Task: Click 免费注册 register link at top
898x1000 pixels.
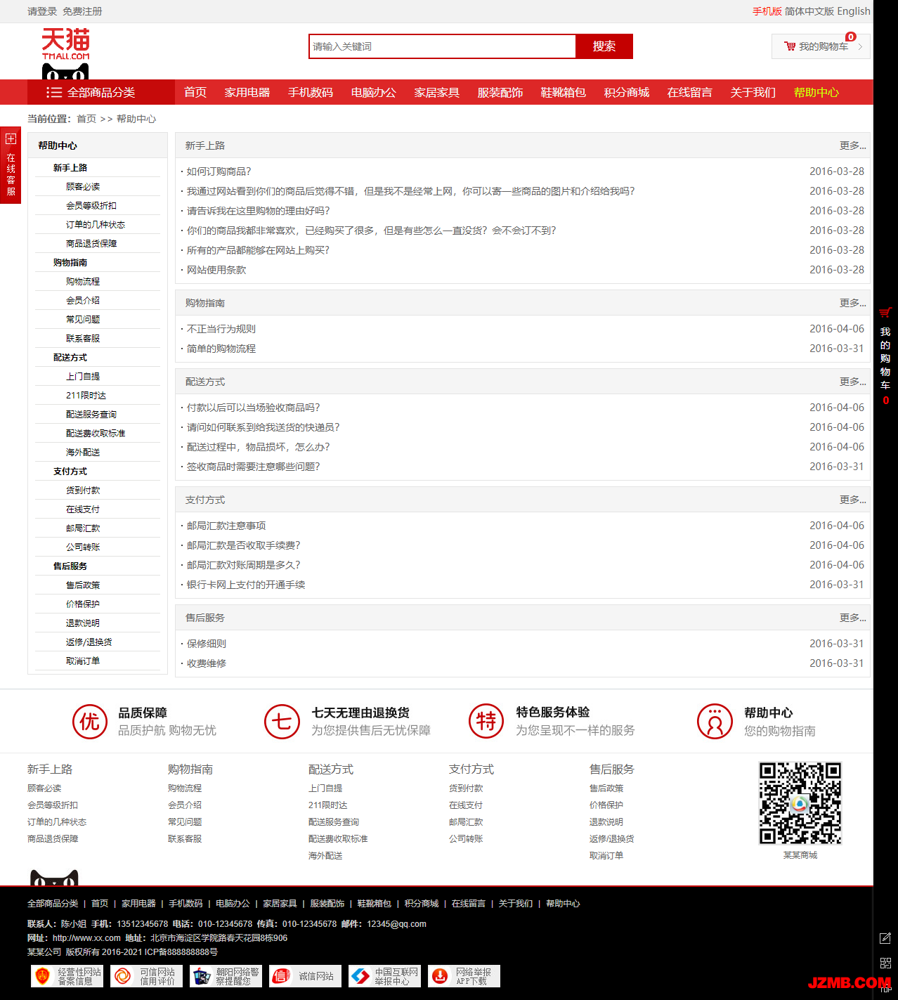Action: 82,11
